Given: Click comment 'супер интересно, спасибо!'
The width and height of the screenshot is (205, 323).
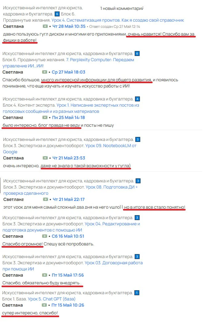Looking at the screenshot, I should pos(30,313).
